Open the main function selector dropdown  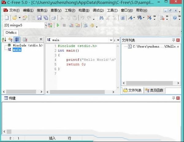click(x=111, y=40)
